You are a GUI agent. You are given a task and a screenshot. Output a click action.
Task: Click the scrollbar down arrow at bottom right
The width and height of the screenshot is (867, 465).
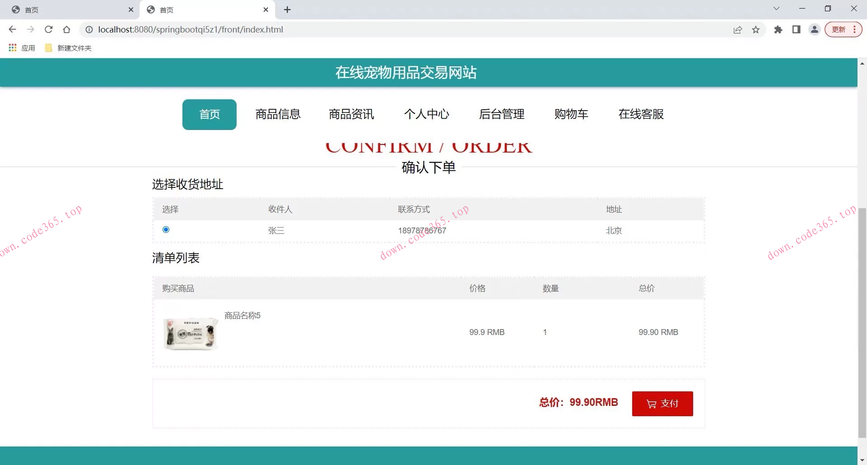(862, 460)
